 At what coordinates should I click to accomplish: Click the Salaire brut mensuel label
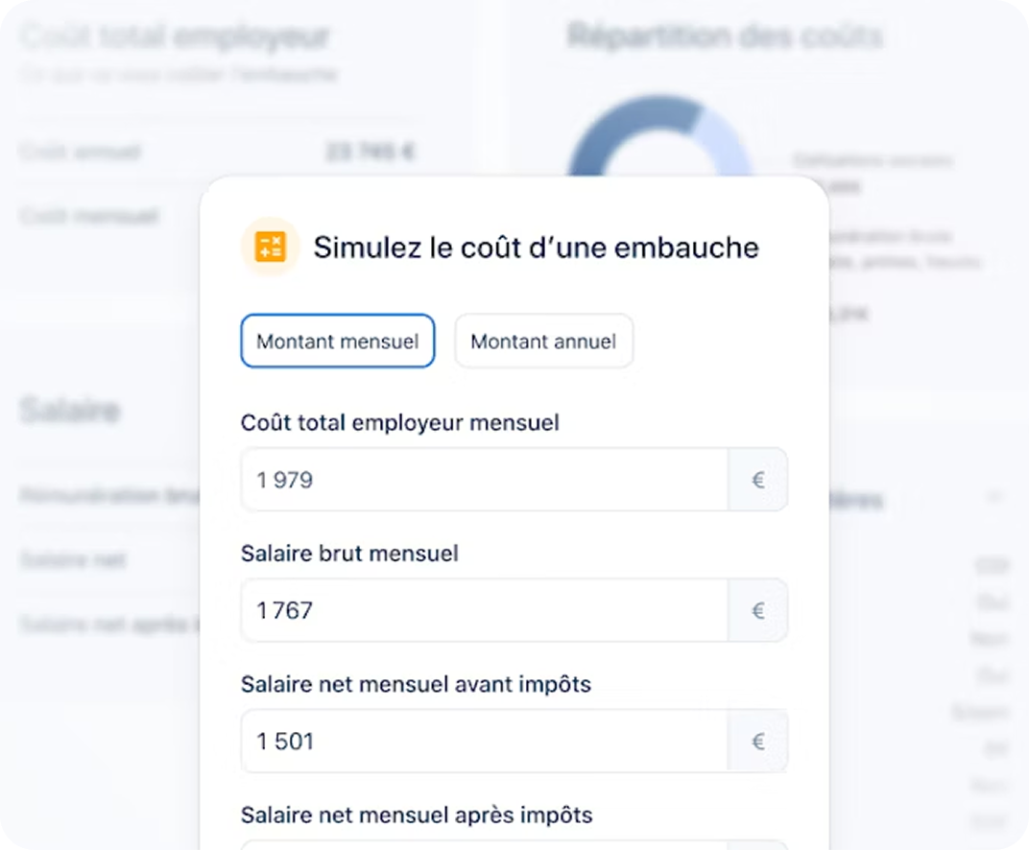click(x=349, y=554)
